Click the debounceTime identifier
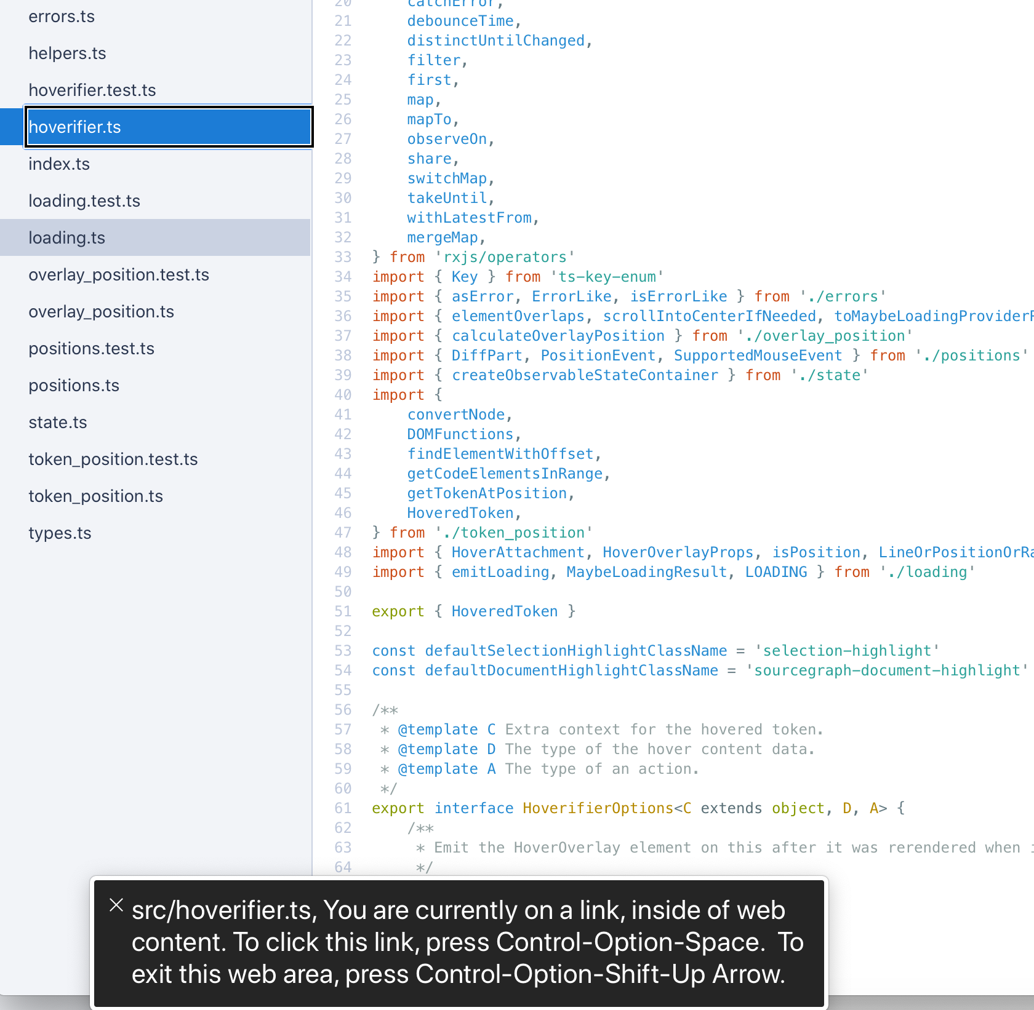The image size is (1034, 1010). tap(460, 21)
